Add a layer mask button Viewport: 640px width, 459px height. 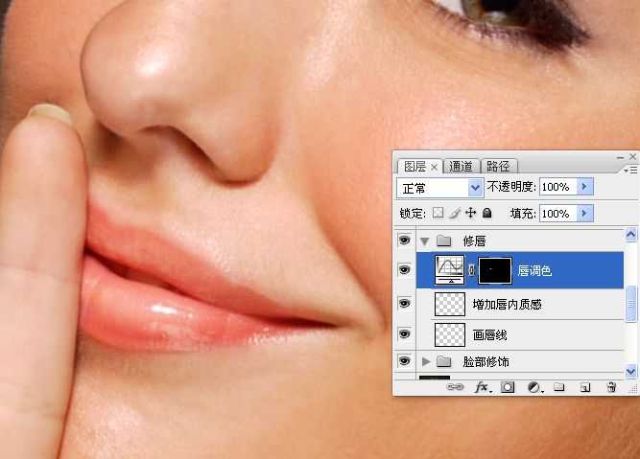508,387
